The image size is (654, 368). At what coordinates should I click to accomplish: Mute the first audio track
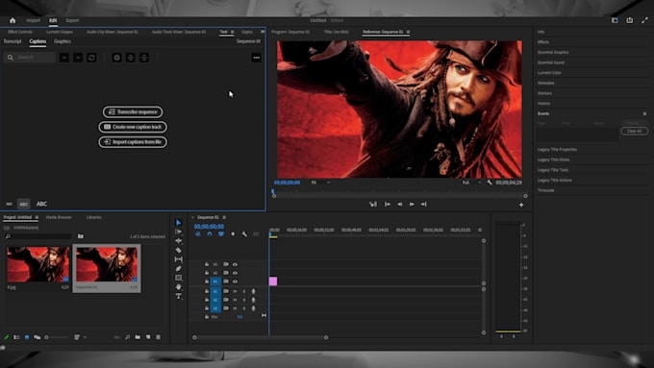[235, 291]
